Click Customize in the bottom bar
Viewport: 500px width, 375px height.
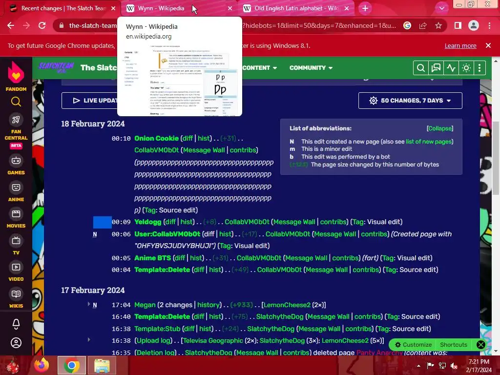click(x=413, y=345)
